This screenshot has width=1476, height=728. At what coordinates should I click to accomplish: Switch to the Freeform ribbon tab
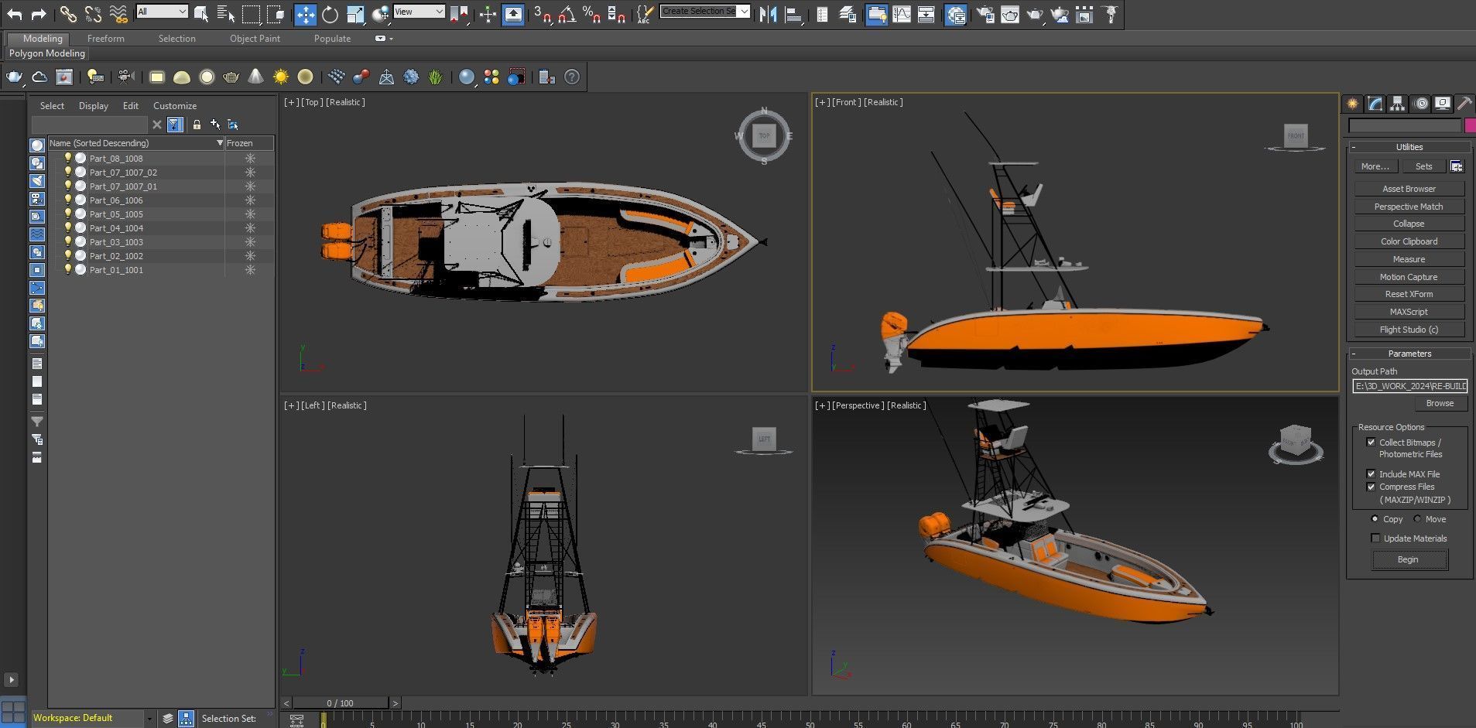click(106, 39)
